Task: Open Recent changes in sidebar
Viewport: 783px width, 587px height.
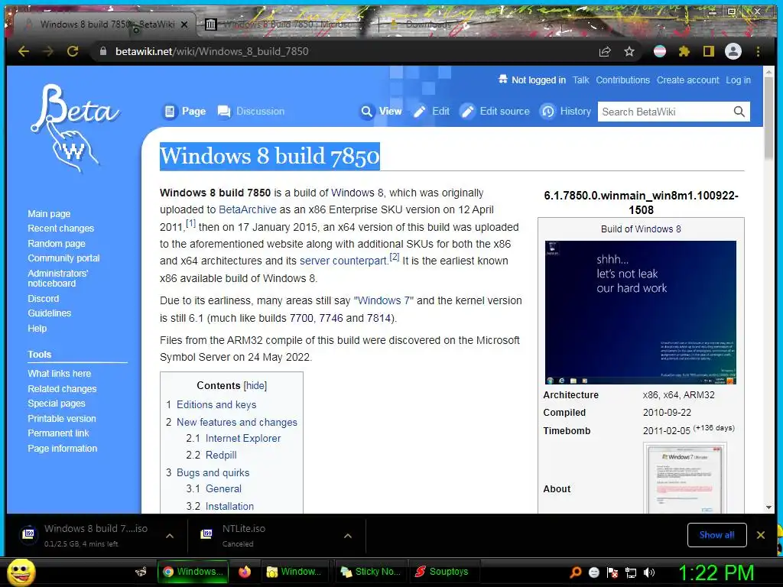Action: click(61, 228)
